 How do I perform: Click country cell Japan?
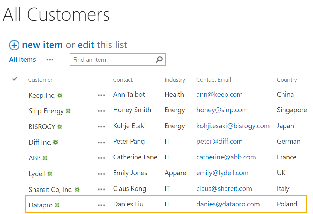[285, 126]
